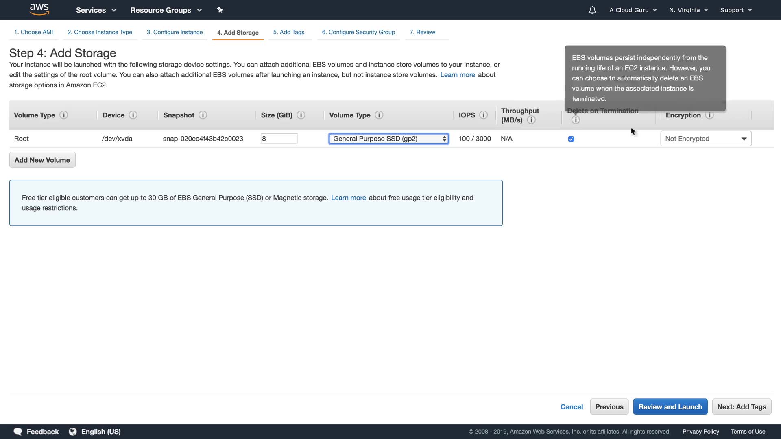Open General Purpose SSD volume type dropdown
The width and height of the screenshot is (781, 439).
tap(388, 139)
